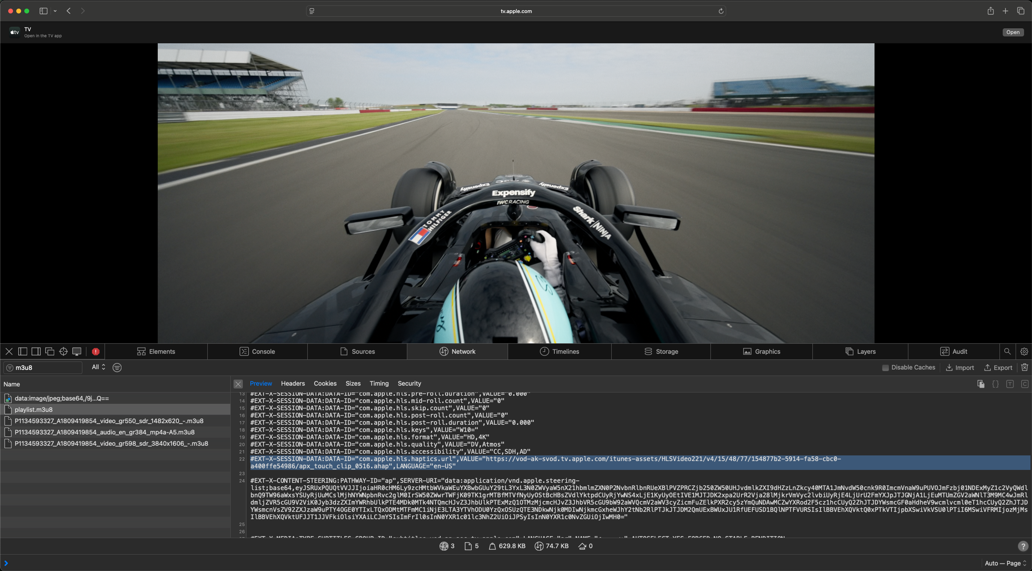Dock the inspector to the left side
Image resolution: width=1032 pixels, height=571 pixels.
tap(22, 351)
